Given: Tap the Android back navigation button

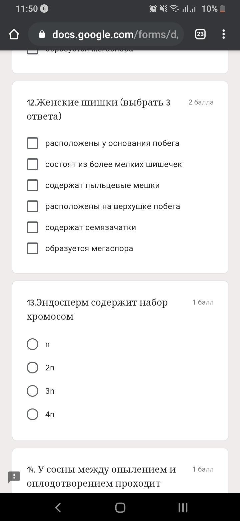Looking at the screenshot, I should coord(58,508).
